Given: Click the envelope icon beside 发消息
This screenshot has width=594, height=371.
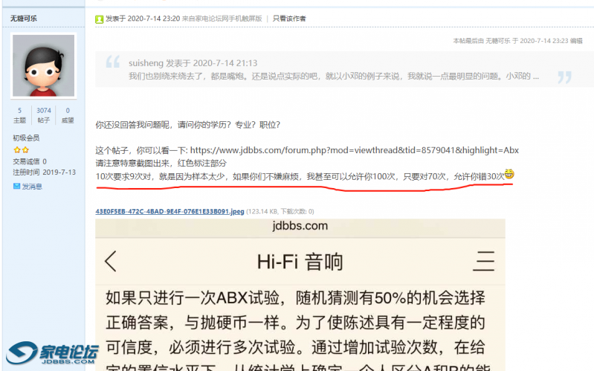Looking at the screenshot, I should coord(16,186).
